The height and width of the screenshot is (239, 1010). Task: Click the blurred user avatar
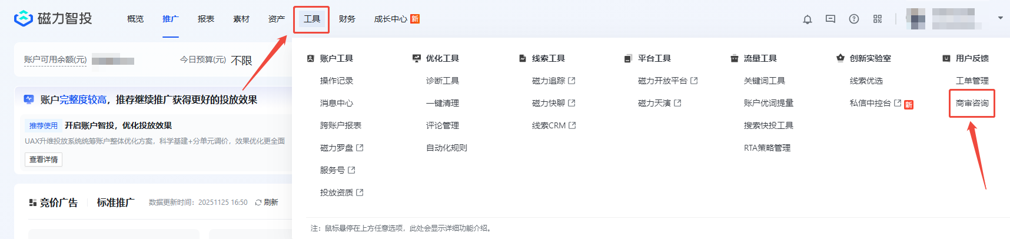[x=916, y=19]
